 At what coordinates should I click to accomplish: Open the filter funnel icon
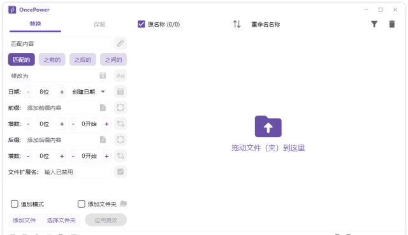374,24
